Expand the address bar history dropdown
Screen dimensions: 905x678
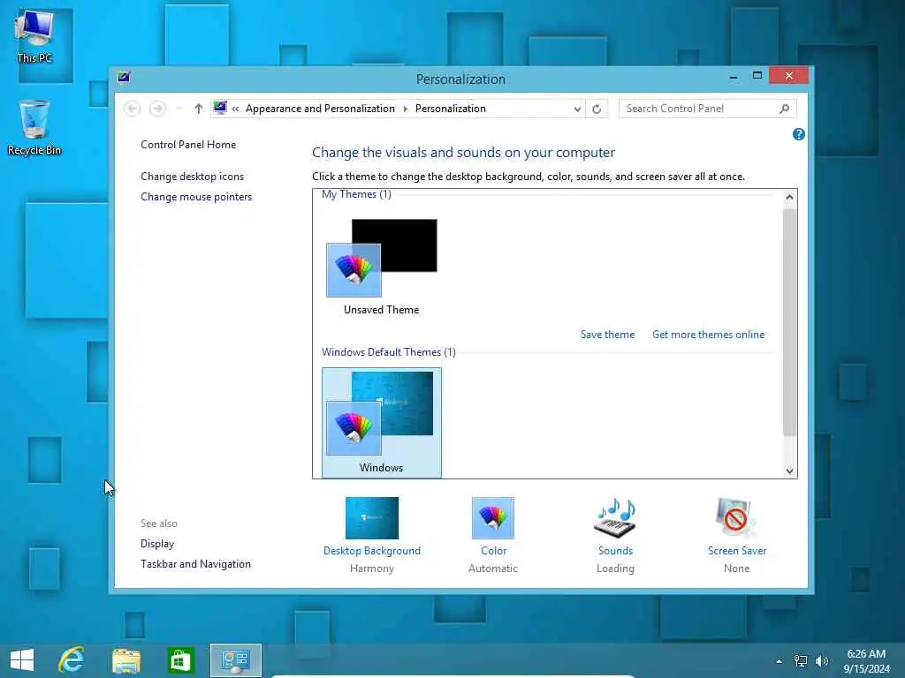click(x=576, y=109)
